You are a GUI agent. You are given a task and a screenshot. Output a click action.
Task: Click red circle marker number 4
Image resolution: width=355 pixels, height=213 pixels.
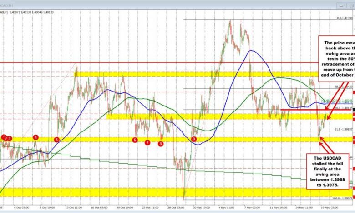coord(35,137)
